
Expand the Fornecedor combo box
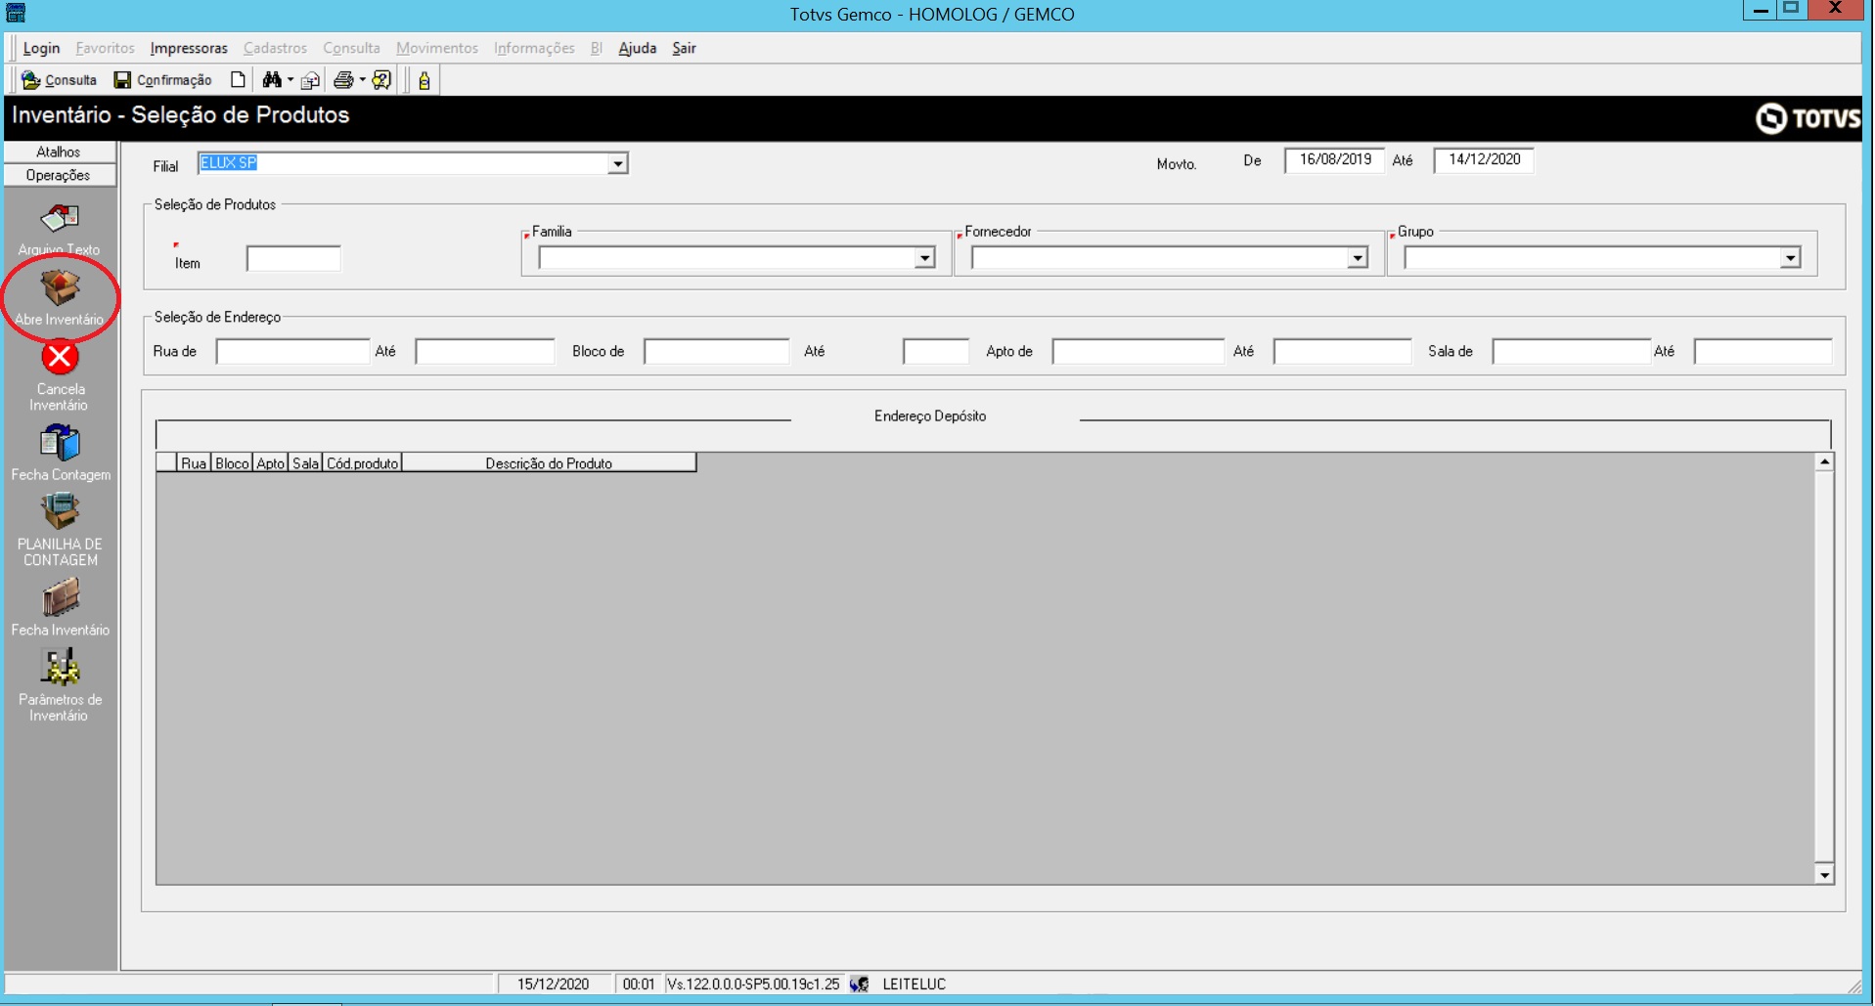[1357, 258]
